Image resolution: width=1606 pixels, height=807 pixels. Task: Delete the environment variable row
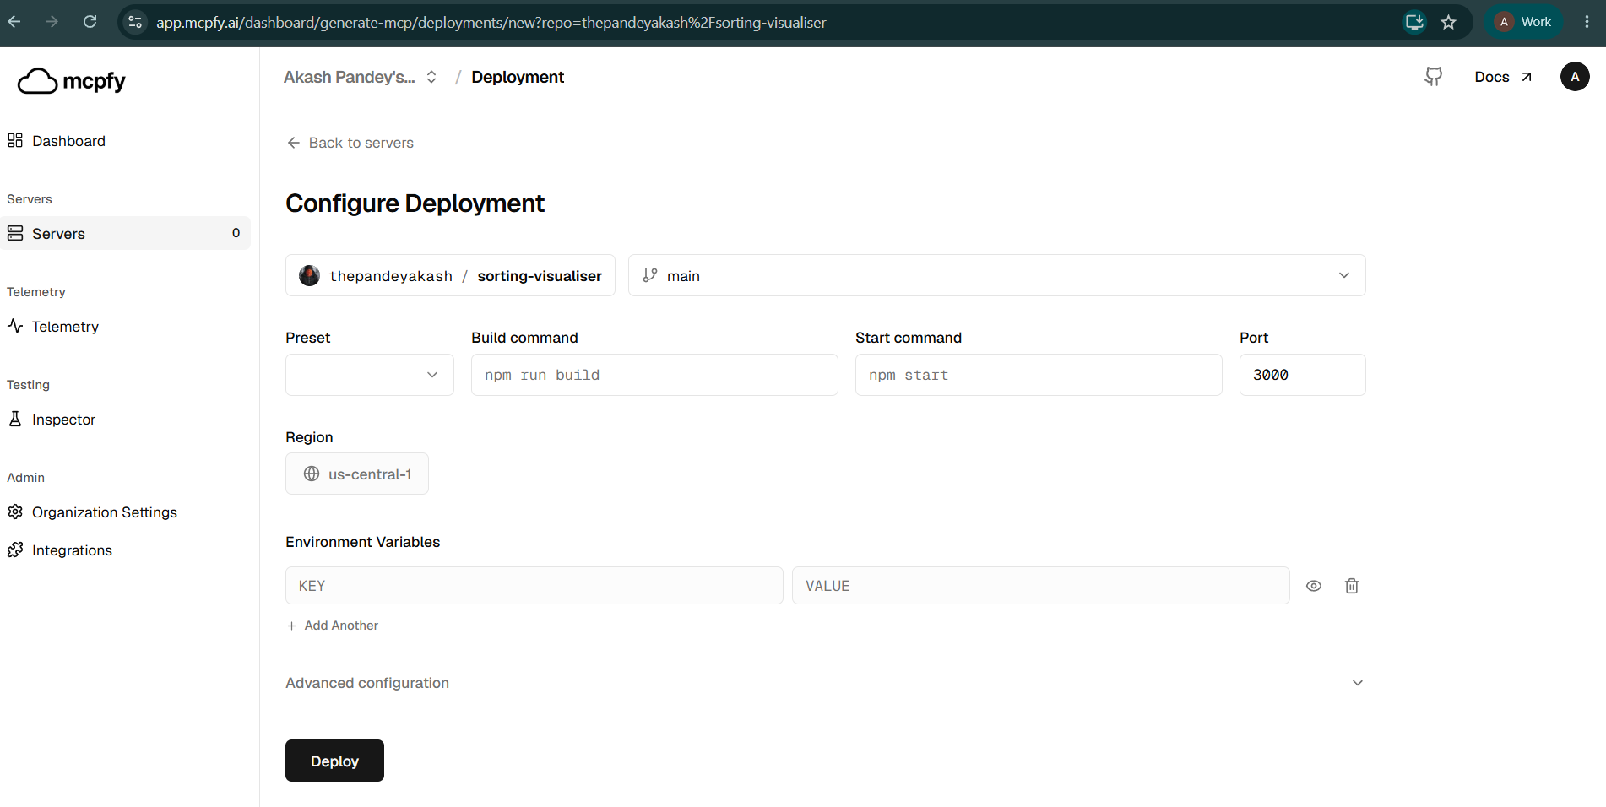point(1352,586)
